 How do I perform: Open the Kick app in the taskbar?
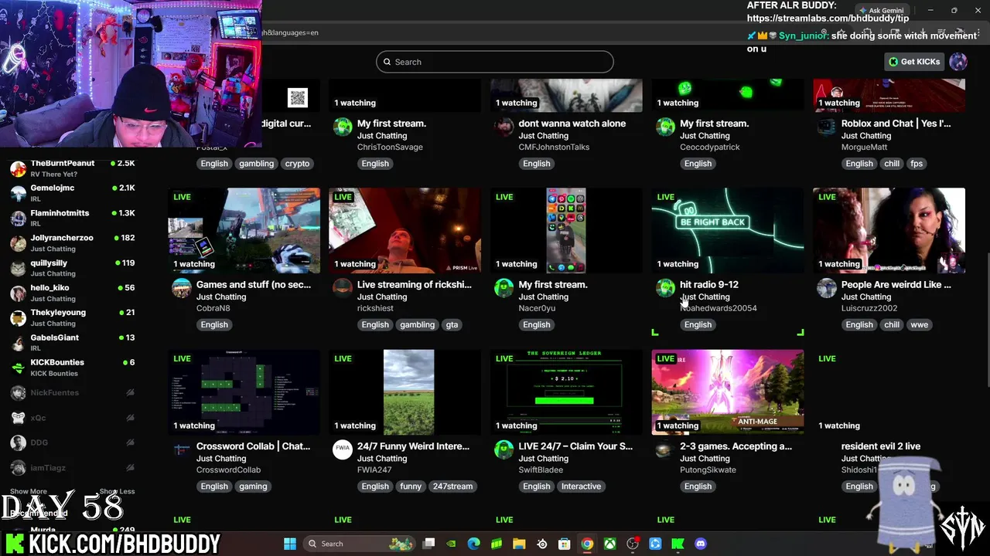(x=678, y=544)
